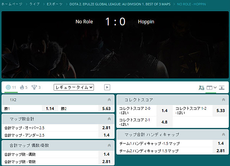Click the 勝1 outcome label

pos(7,109)
